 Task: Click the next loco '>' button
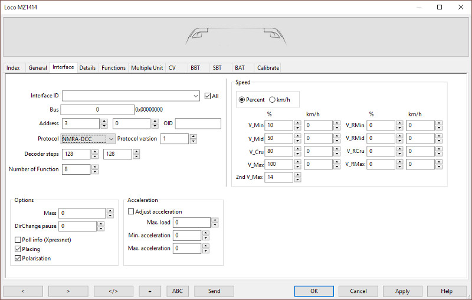[68, 291]
